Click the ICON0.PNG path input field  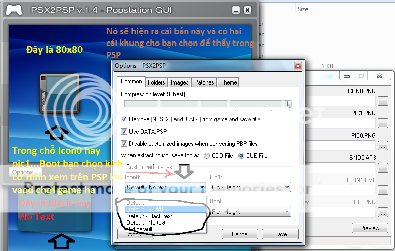pos(340,101)
